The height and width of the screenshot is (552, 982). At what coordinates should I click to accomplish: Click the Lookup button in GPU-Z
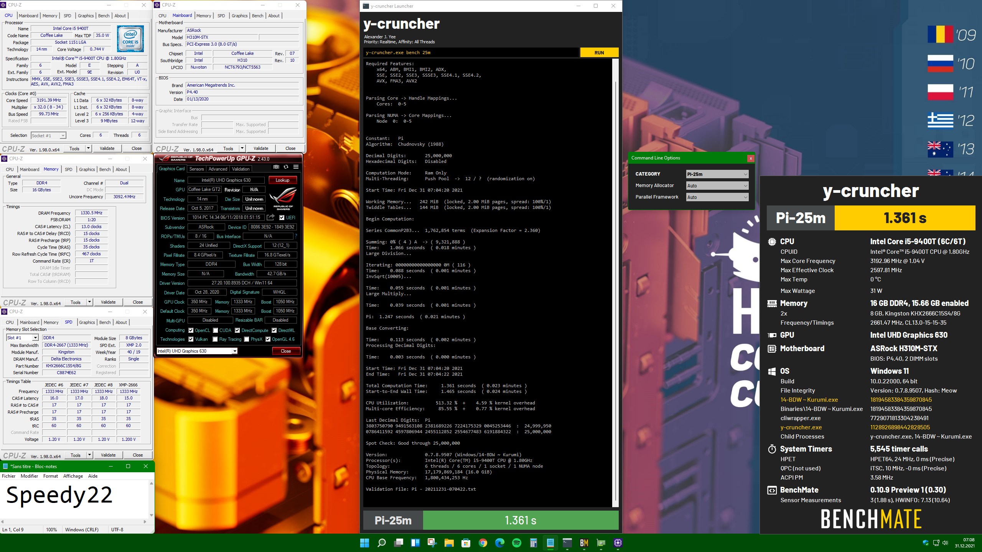282,180
